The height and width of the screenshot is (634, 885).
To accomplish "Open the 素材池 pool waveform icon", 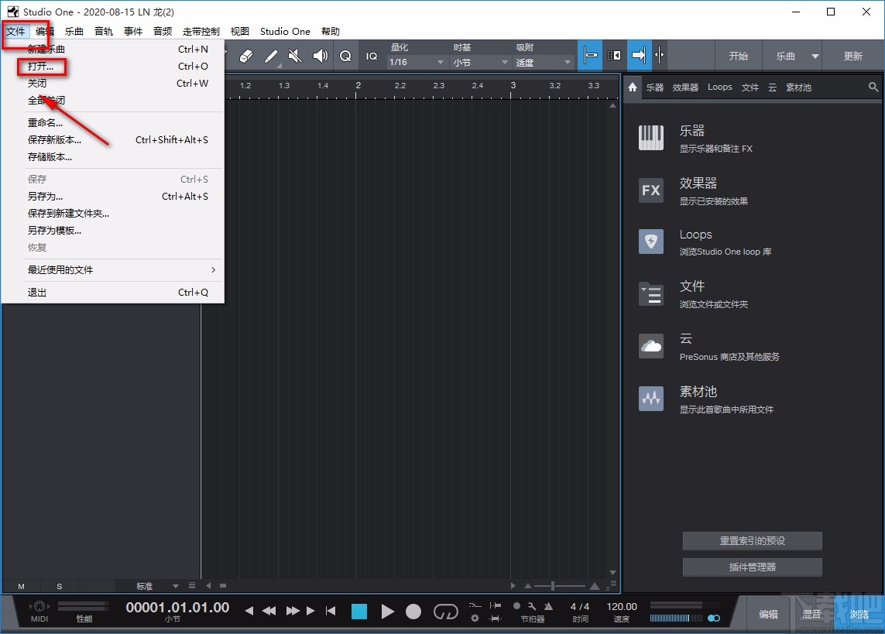I will [650, 399].
